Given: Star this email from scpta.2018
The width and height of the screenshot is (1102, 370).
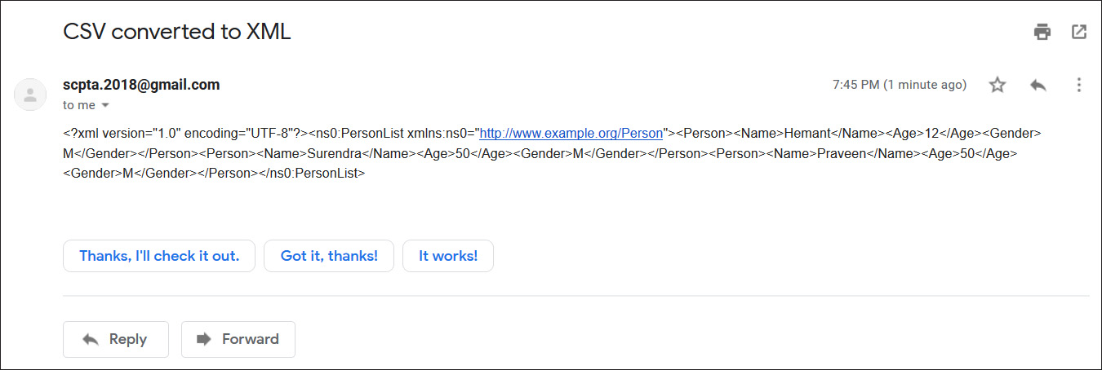Looking at the screenshot, I should pyautogui.click(x=998, y=85).
